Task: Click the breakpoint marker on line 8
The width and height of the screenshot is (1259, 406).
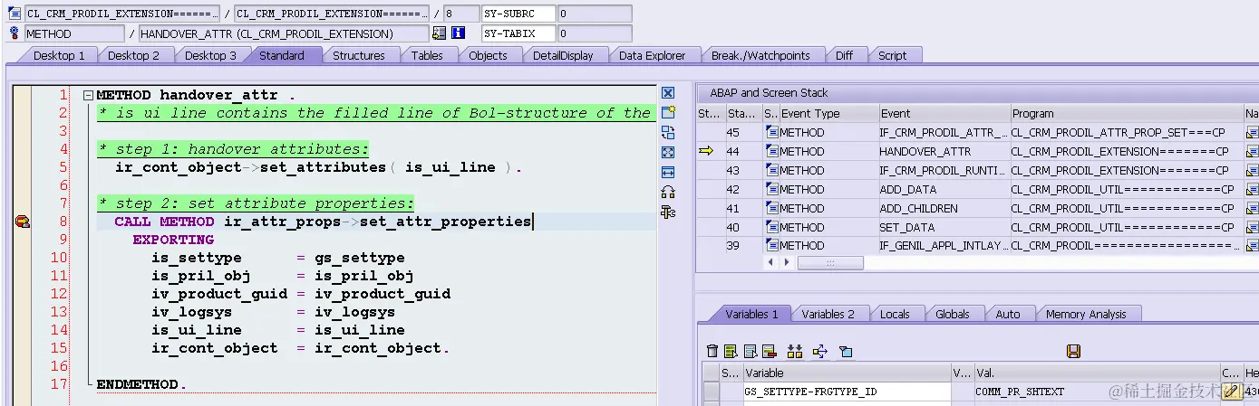Action: coord(23,222)
